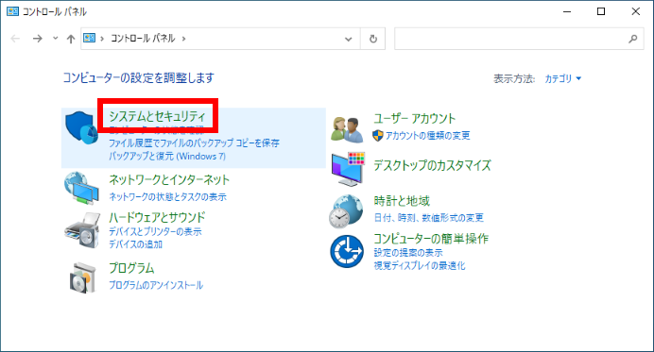Click 設定の提案の表示 link

[x=408, y=253]
